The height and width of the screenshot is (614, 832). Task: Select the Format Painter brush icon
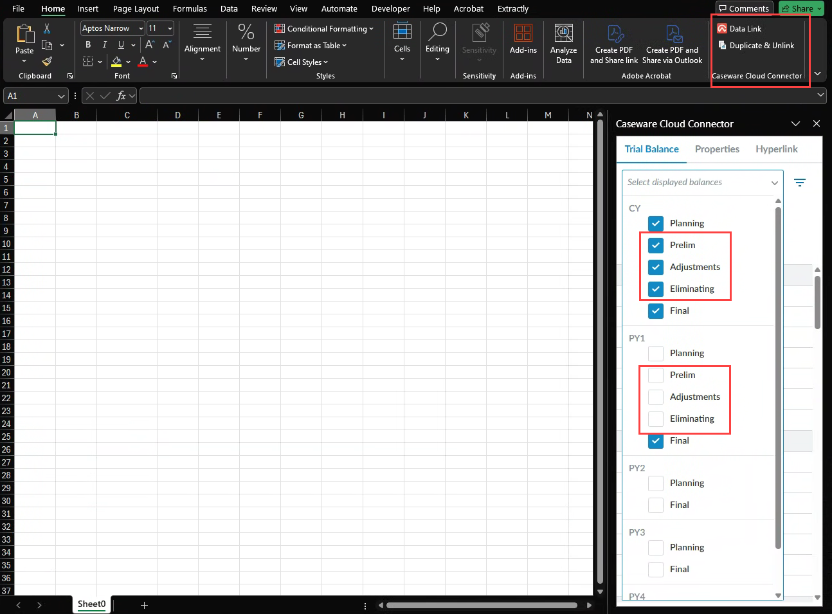47,62
